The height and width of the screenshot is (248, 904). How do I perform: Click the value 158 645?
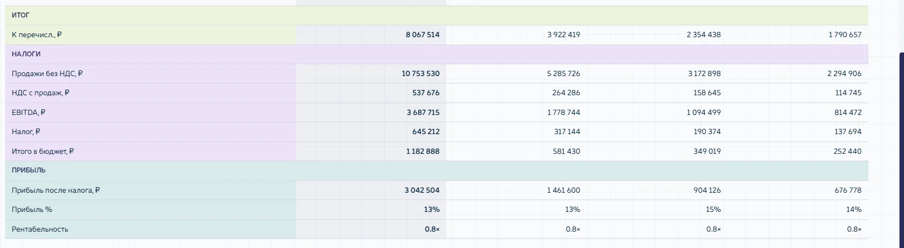click(x=707, y=93)
